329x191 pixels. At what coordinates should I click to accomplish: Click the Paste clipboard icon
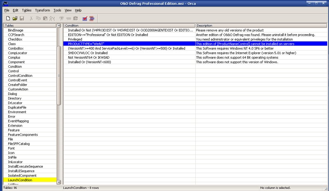pyautogui.click(x=45, y=18)
